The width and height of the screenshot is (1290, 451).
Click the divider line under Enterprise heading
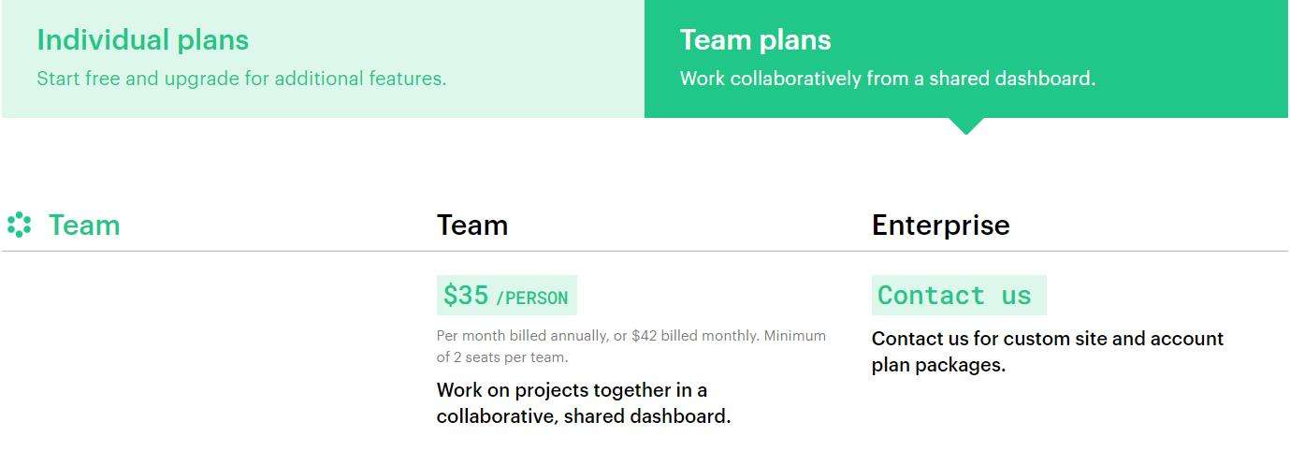[x=1076, y=252]
